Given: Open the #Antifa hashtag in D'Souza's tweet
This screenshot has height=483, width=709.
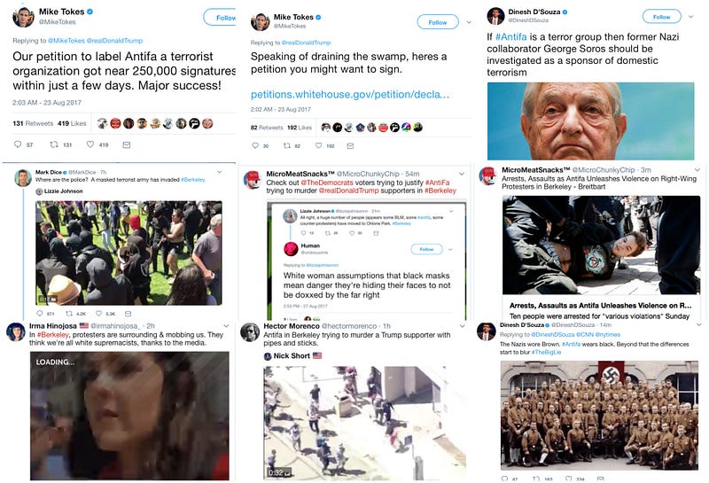Looking at the screenshot, I should 511,36.
